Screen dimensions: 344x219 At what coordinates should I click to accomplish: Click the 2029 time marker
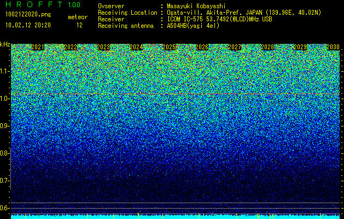pyautogui.click(x=300, y=47)
